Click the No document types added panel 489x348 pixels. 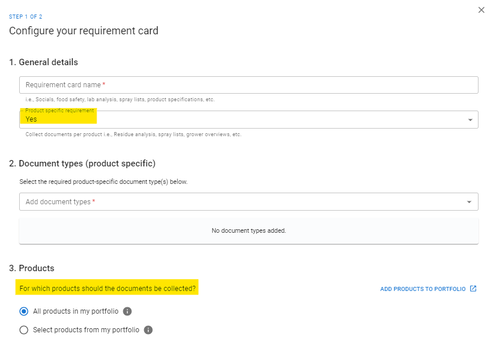248,230
